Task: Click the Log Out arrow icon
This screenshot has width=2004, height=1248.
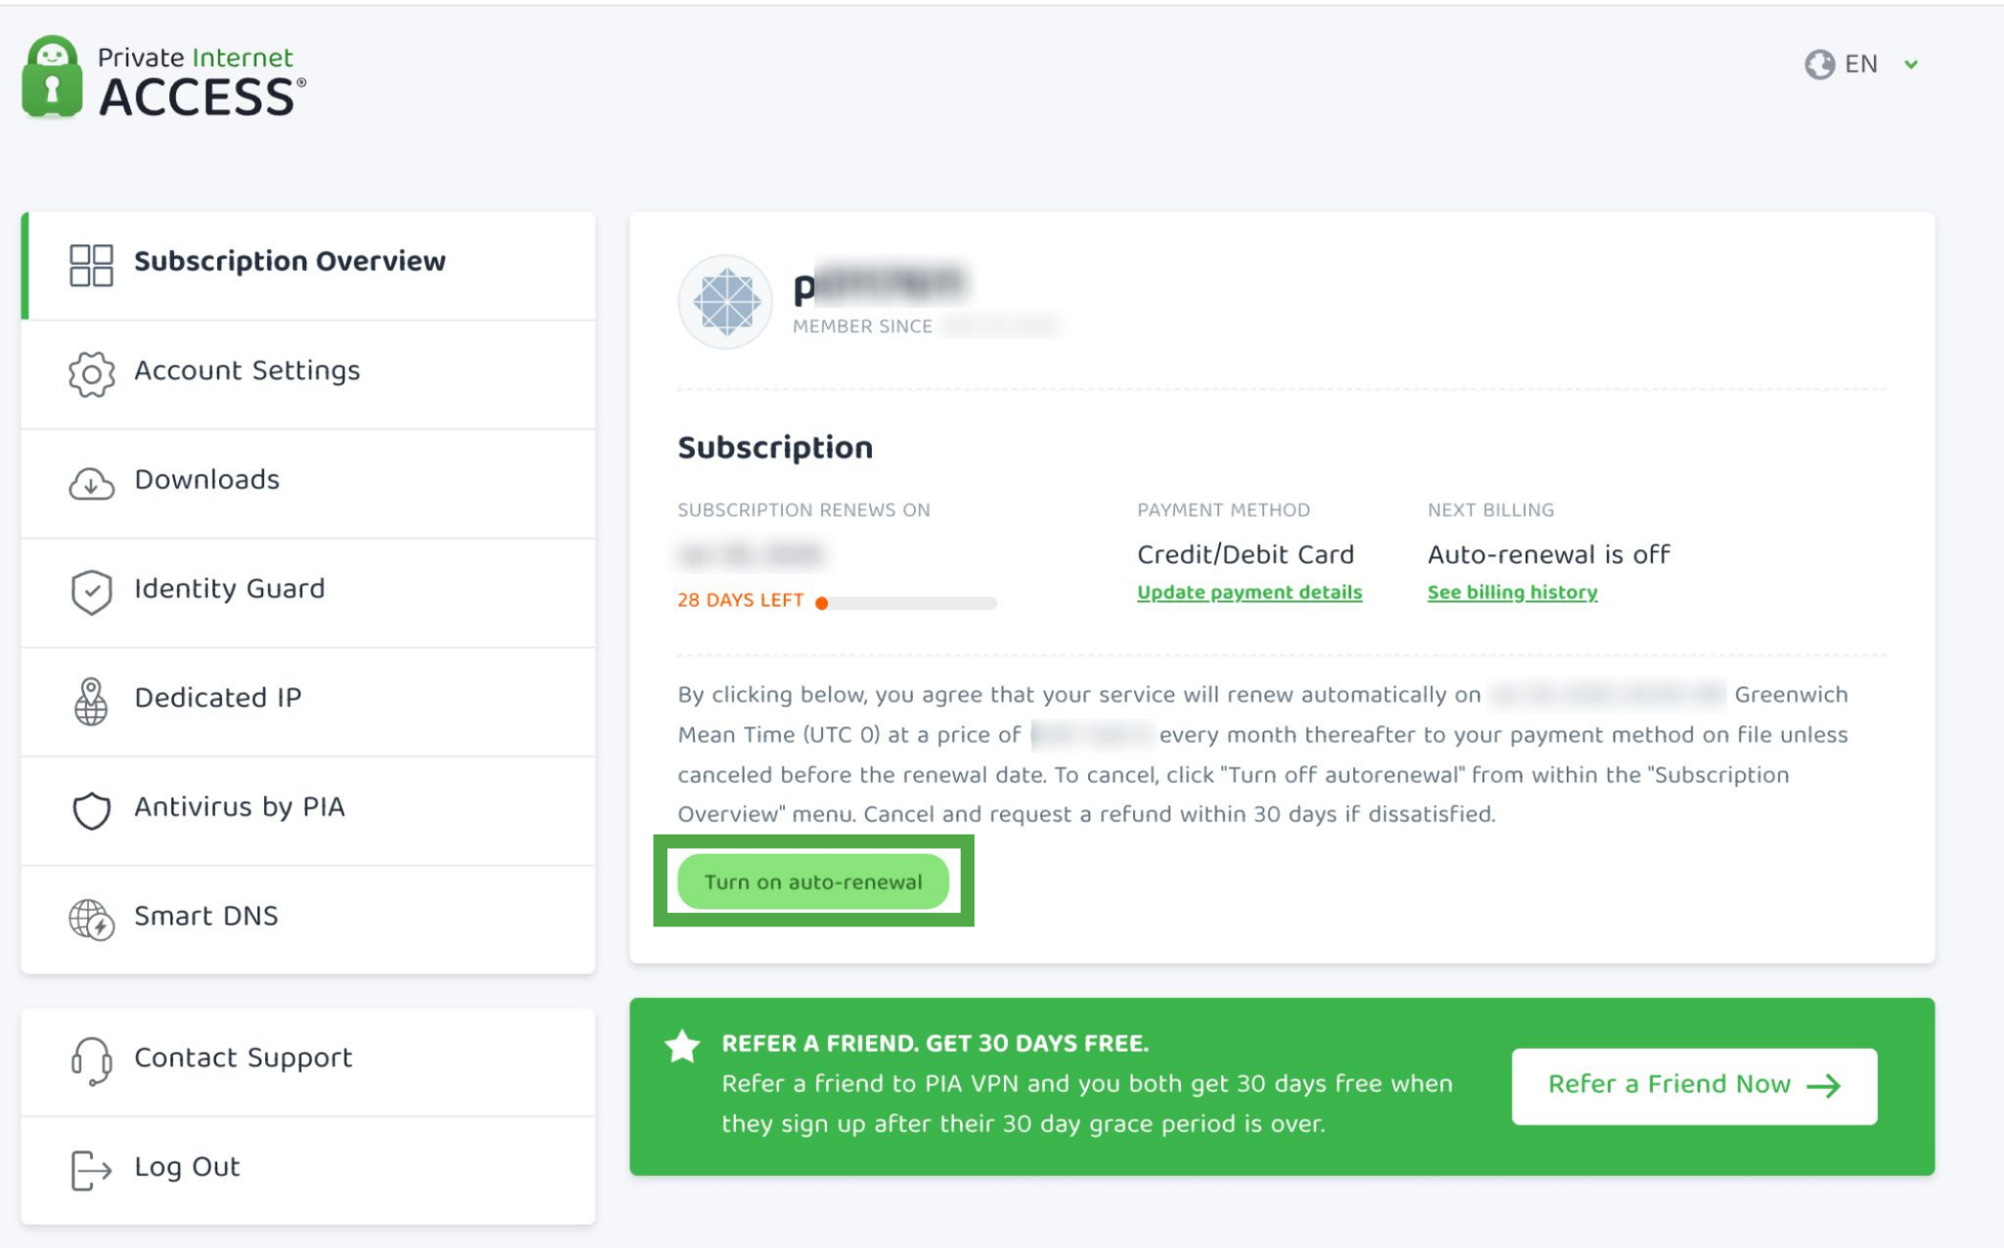Action: 91,1170
